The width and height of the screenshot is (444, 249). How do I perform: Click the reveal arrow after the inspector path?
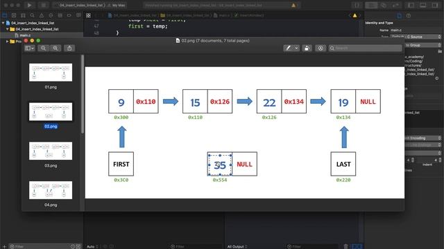437,78
